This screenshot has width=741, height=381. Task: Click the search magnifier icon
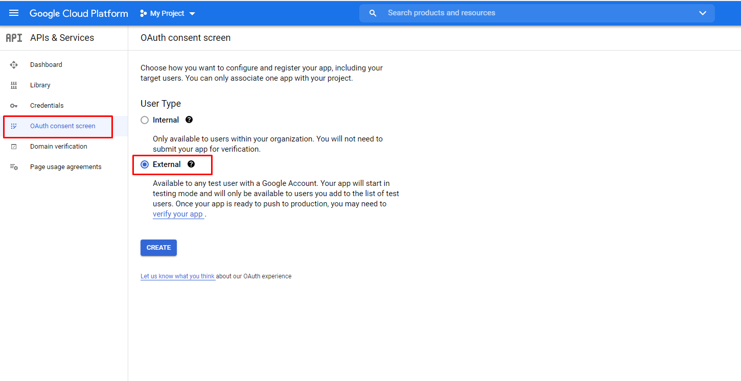tap(373, 13)
